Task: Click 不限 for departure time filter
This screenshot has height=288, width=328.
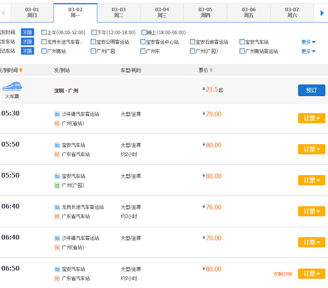Action: (x=27, y=33)
